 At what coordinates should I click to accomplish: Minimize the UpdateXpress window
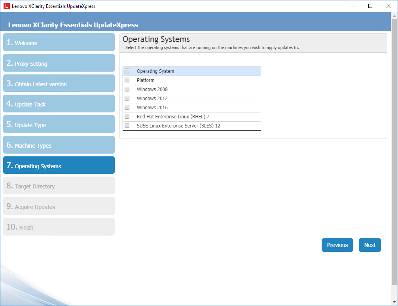[x=352, y=6]
